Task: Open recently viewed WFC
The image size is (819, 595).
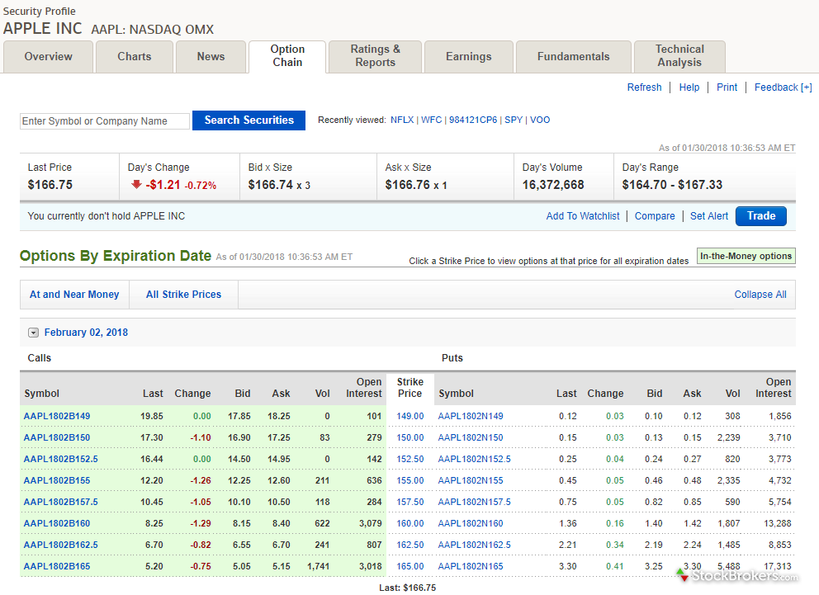Action: 432,120
